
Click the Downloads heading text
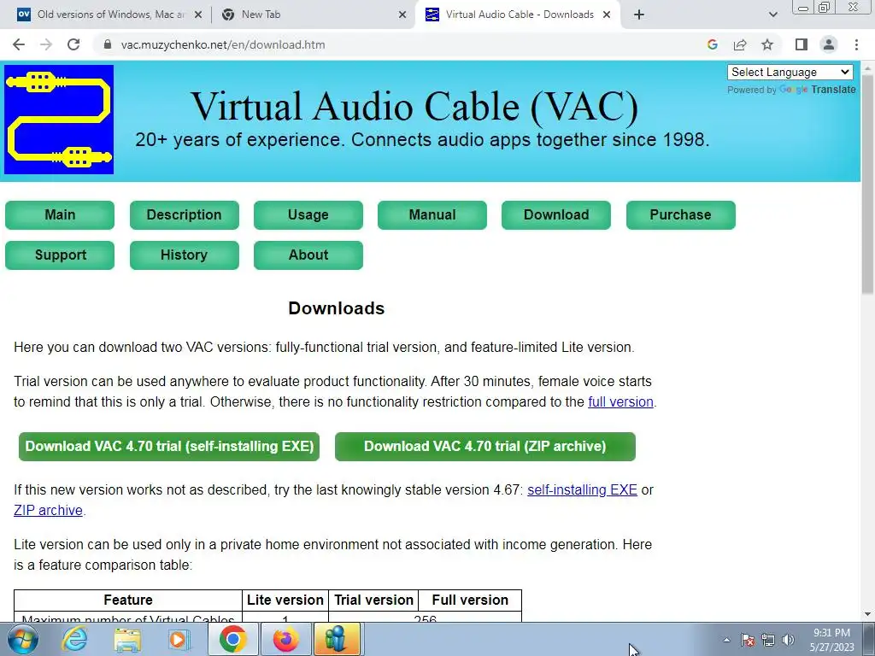pos(337,308)
